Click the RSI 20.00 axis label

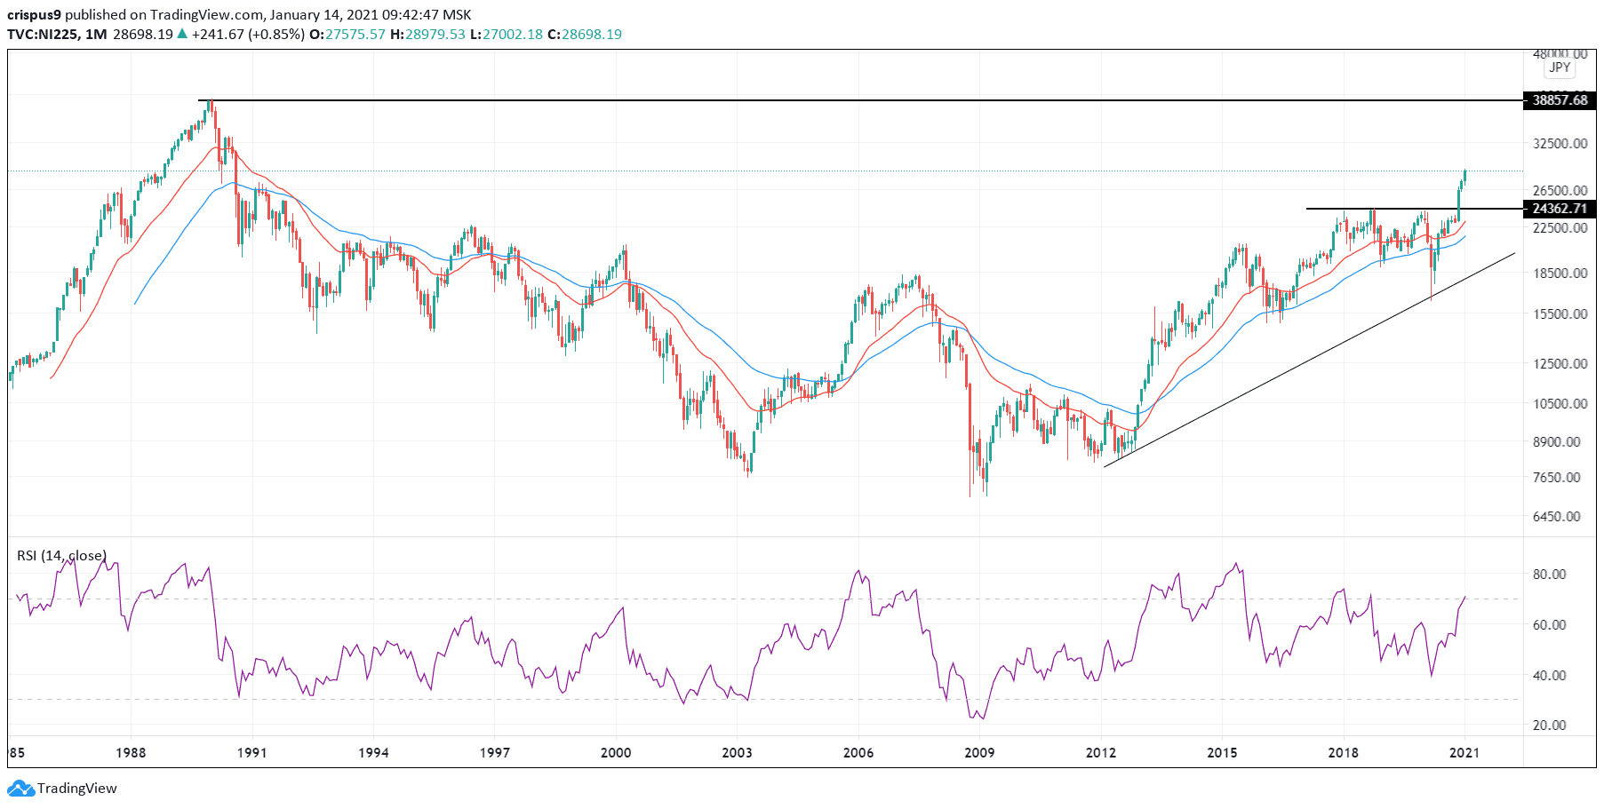[1550, 726]
